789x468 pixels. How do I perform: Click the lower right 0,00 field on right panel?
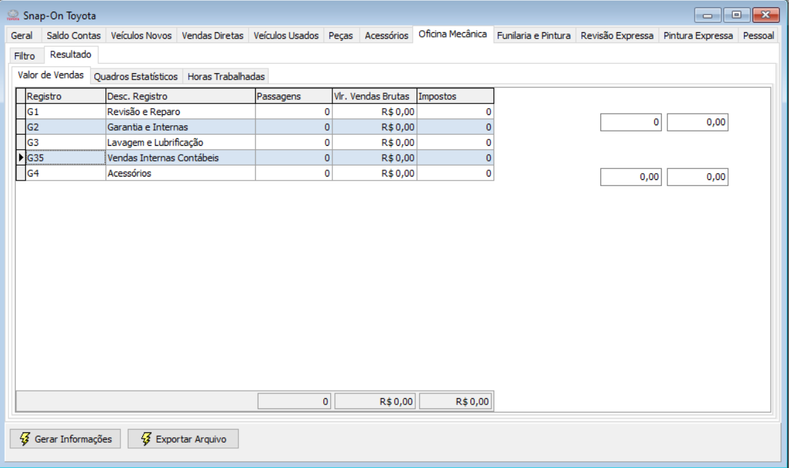click(697, 177)
